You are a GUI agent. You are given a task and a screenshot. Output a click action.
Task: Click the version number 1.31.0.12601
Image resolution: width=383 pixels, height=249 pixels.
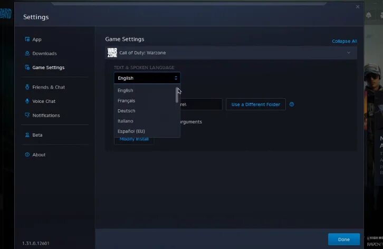click(x=36, y=243)
